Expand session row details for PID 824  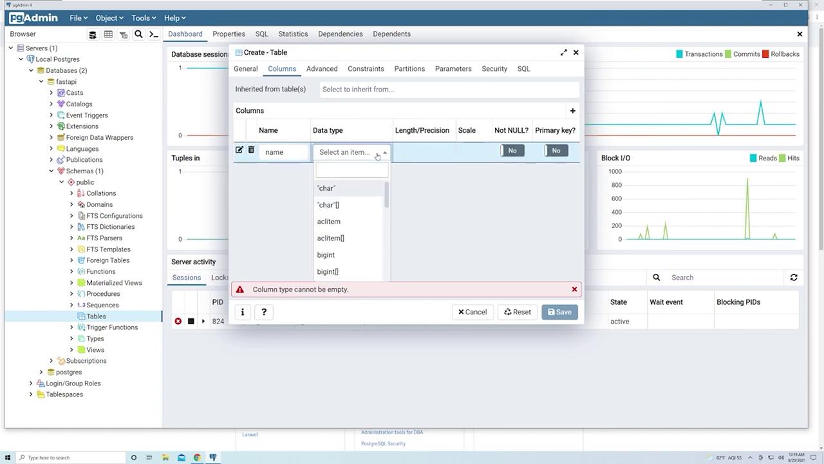pos(203,321)
